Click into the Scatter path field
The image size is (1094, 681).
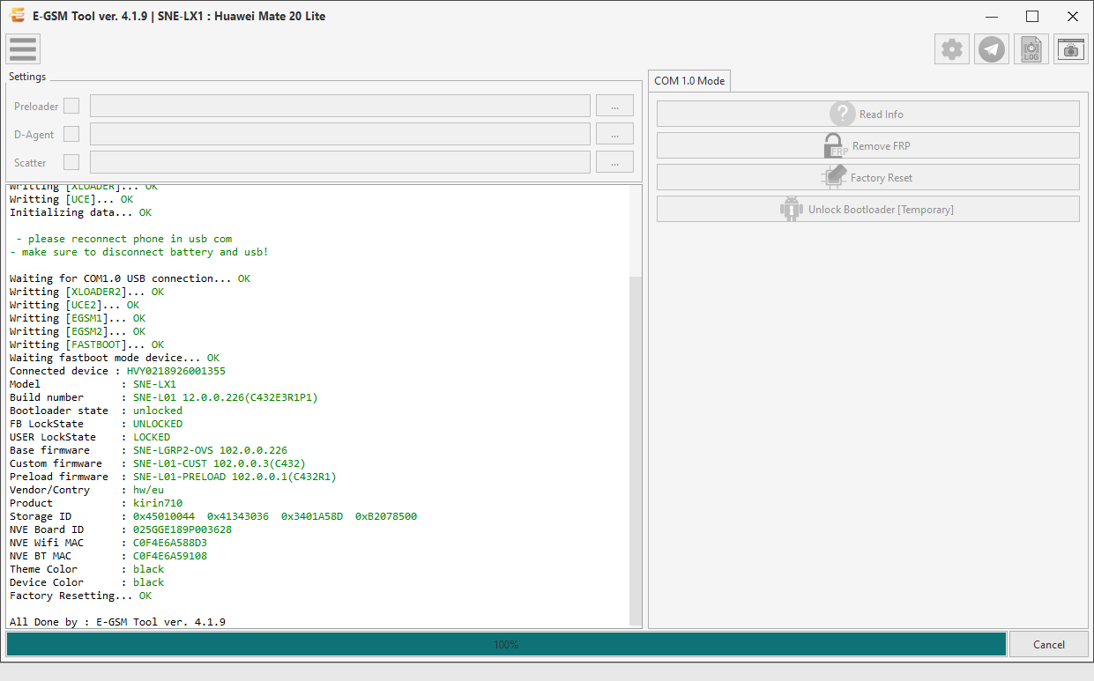[340, 162]
